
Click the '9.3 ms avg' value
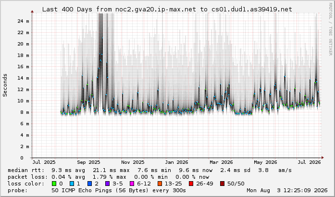[x=68, y=170]
